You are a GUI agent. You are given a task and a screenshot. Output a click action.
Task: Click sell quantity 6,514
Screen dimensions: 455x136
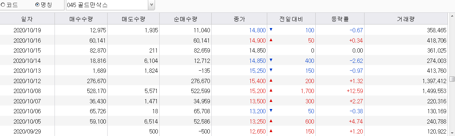tap(151, 121)
